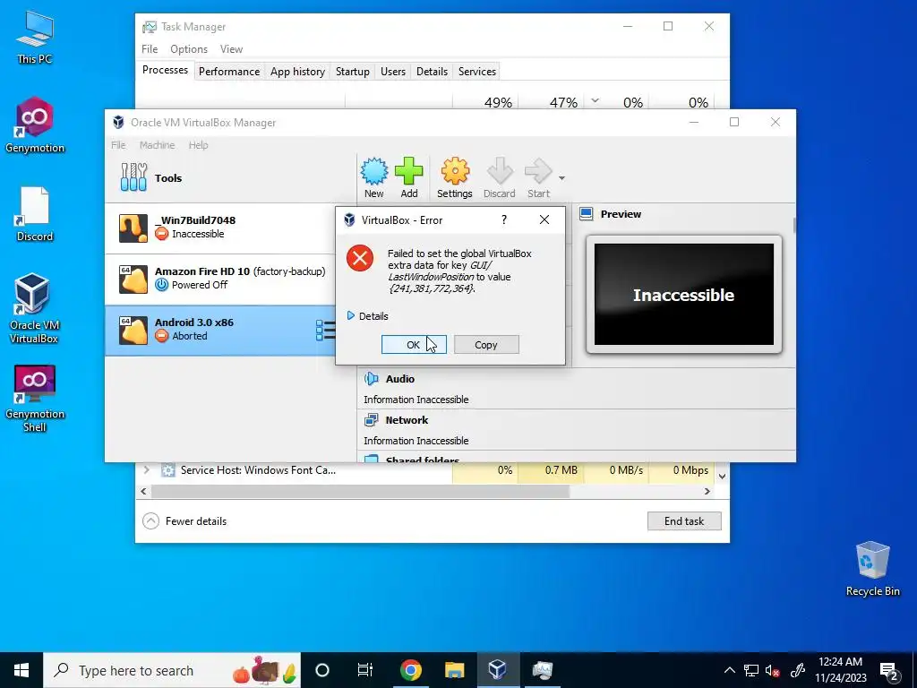Open the Start button dropdown arrow
917x688 pixels.
pos(561,178)
